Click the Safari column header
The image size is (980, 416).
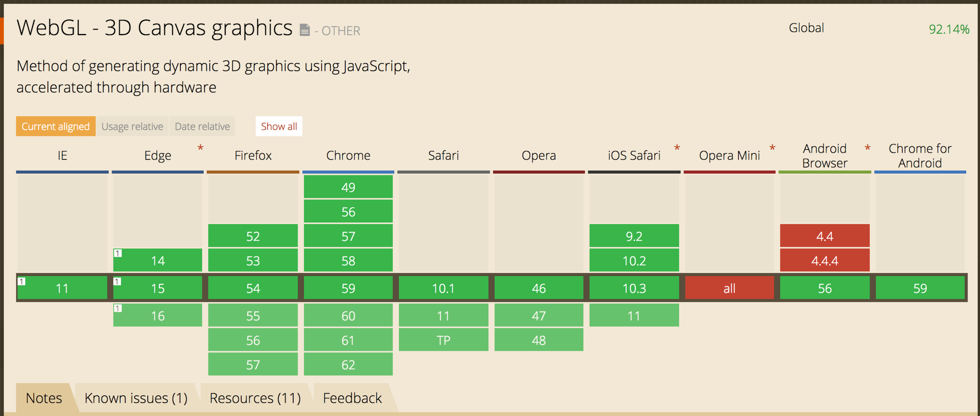click(443, 155)
